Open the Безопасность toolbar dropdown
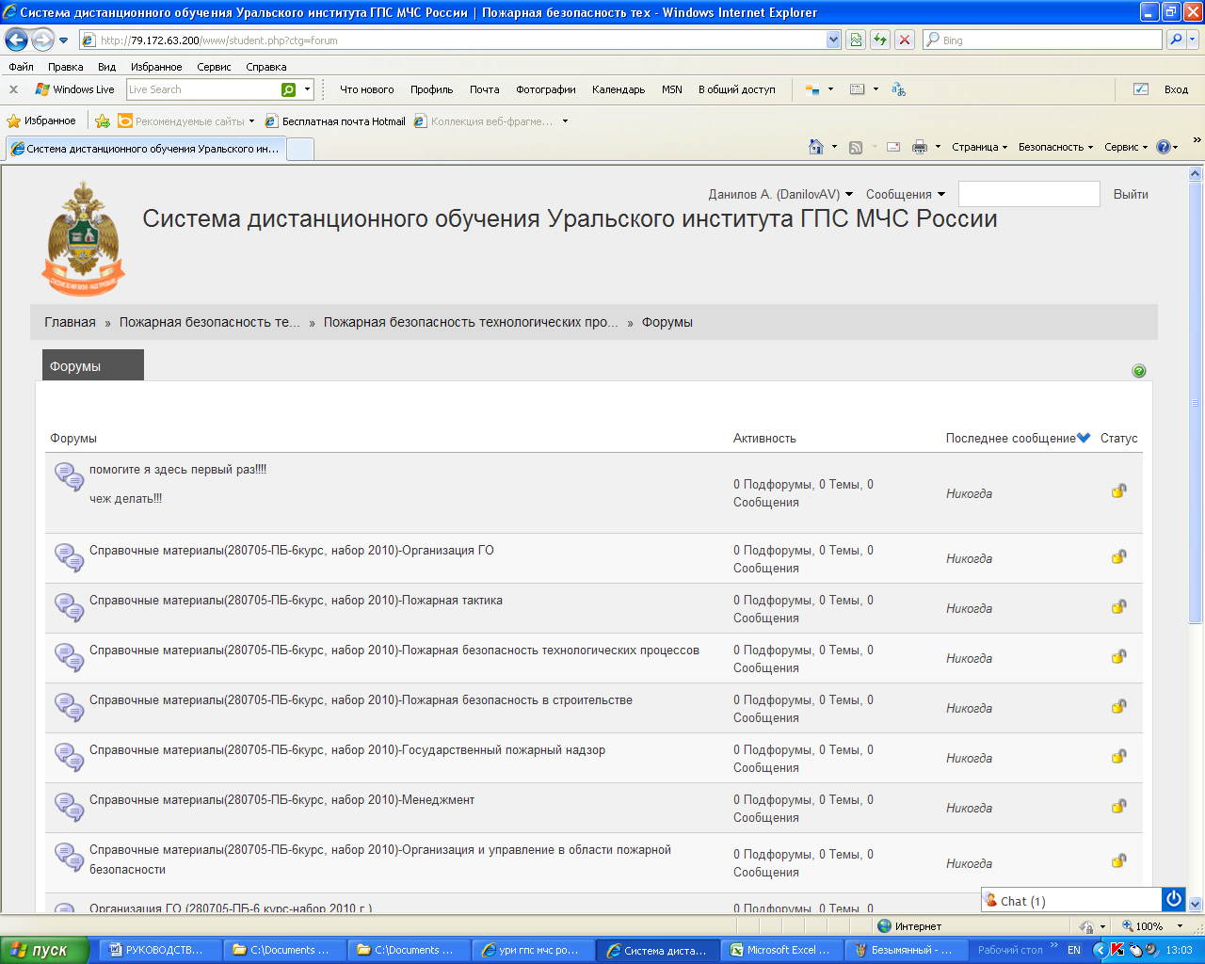The height and width of the screenshot is (964, 1205). pos(1055,147)
